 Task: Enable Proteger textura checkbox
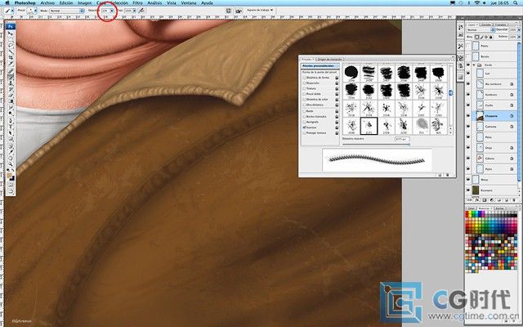(304, 132)
